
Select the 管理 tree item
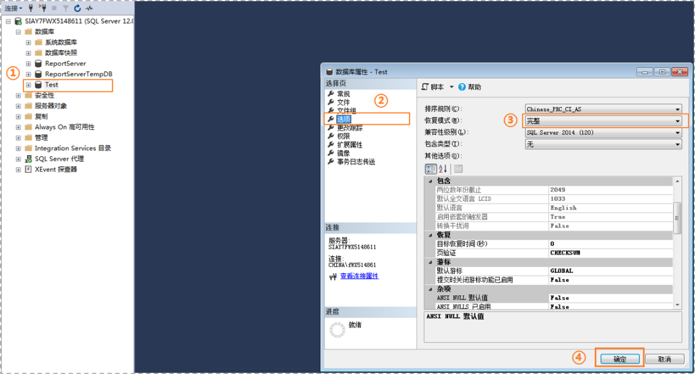pyautogui.click(x=41, y=138)
